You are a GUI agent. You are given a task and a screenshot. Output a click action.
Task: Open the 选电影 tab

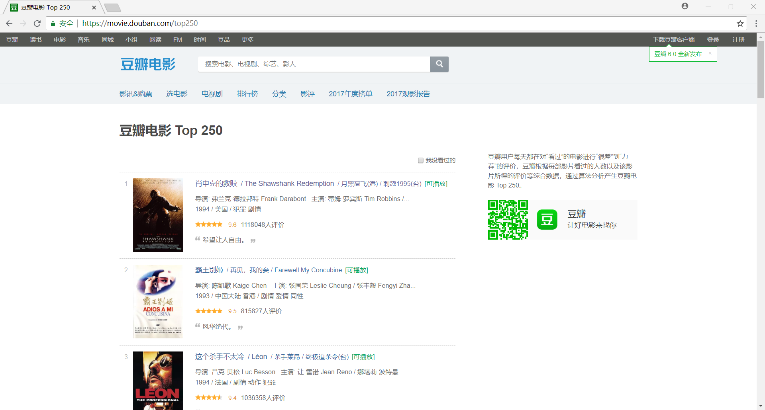point(177,94)
